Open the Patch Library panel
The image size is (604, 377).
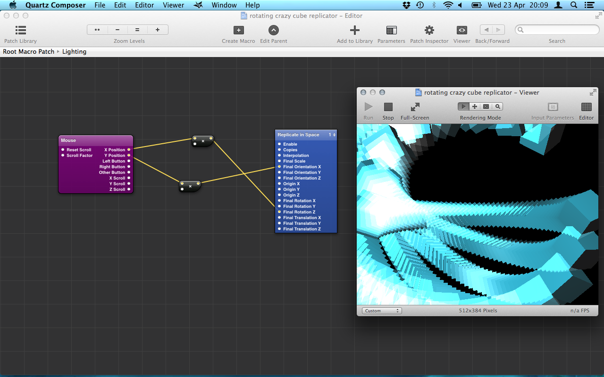(20, 30)
